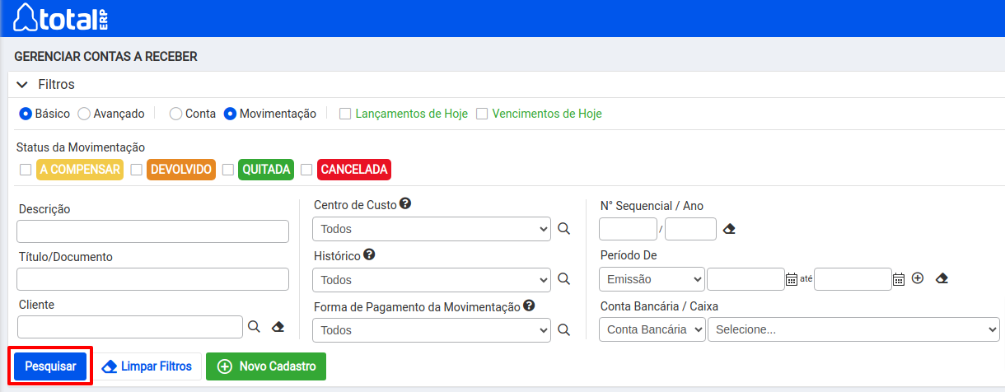Click the Descrição input field
This screenshot has width=1005, height=392.
153,231
